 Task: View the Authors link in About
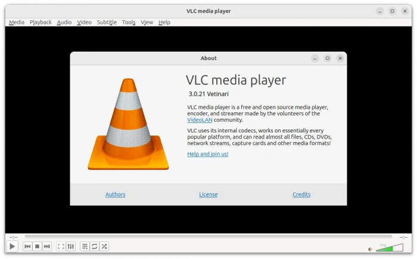point(115,194)
